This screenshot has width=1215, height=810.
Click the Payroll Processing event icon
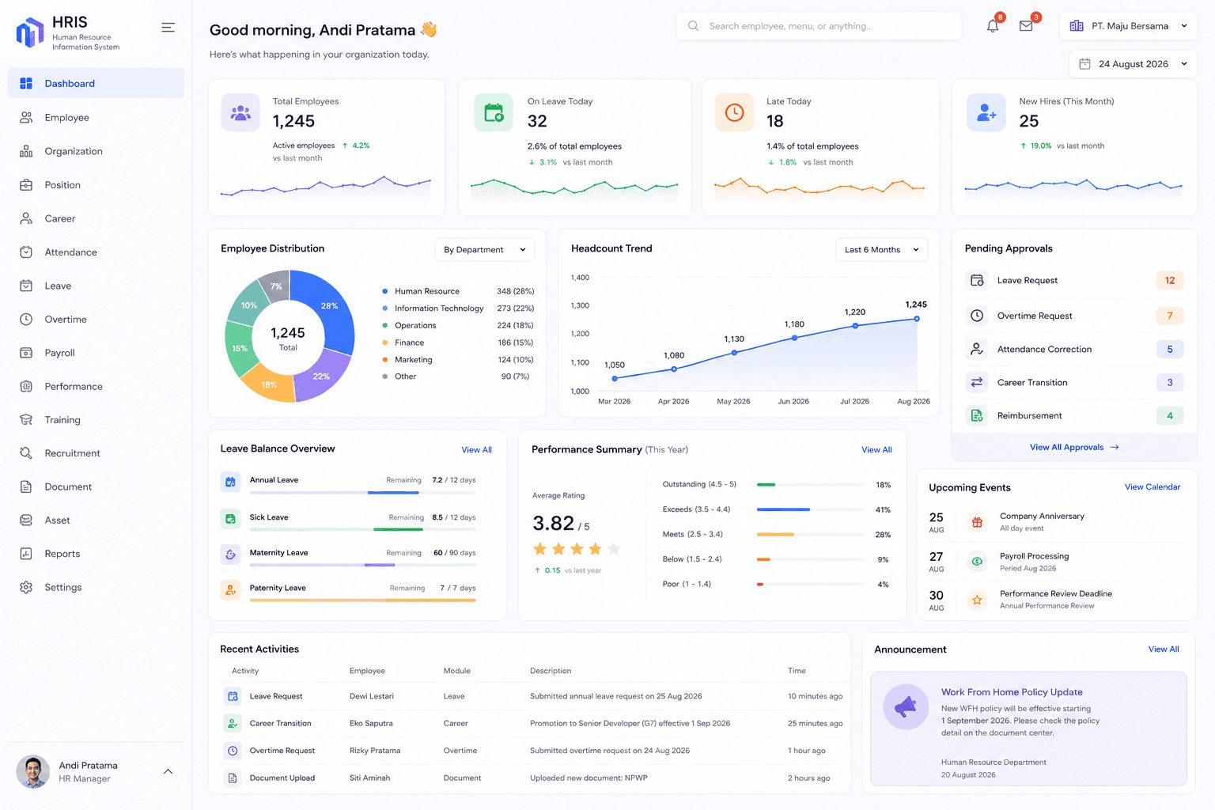point(977,562)
